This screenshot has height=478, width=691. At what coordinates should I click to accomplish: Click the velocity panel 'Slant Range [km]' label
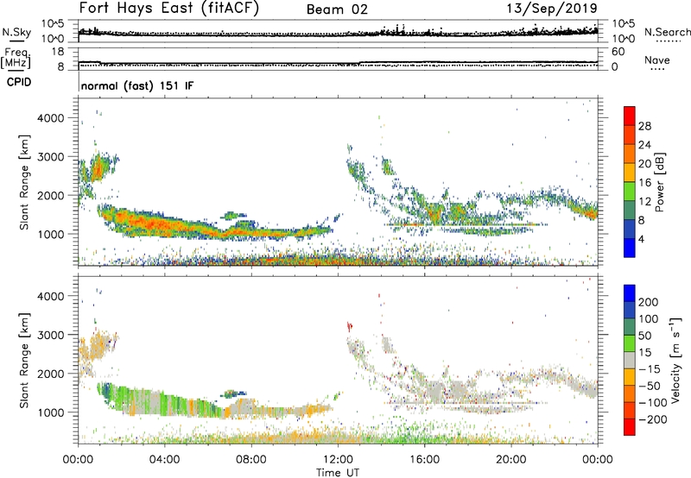(24, 360)
